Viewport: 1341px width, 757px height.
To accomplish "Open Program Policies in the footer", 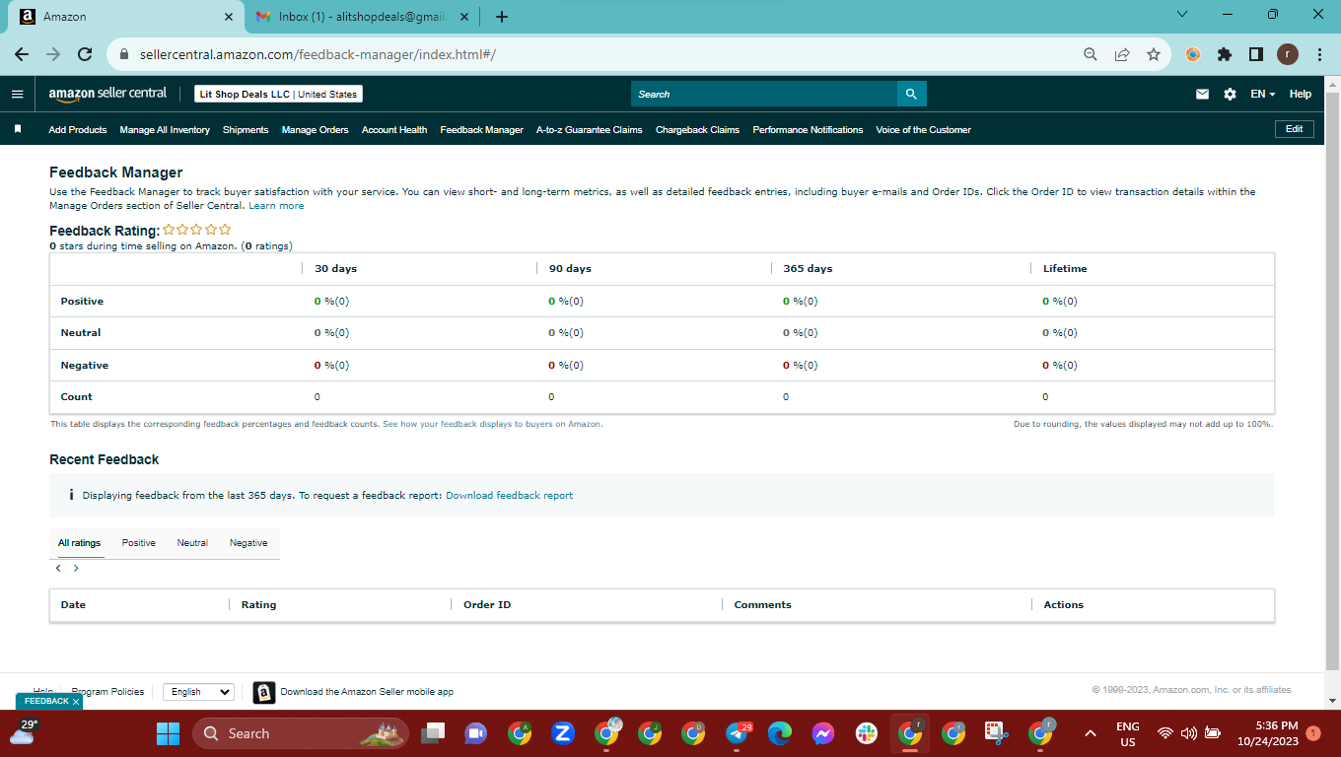I will (x=108, y=692).
